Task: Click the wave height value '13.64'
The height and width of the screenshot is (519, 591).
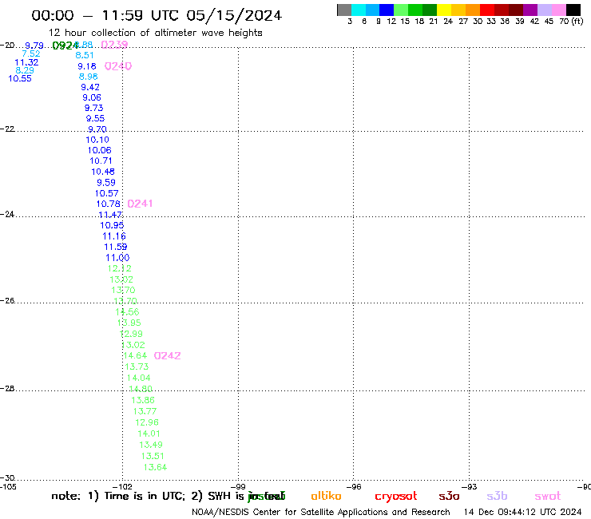Action: (155, 467)
